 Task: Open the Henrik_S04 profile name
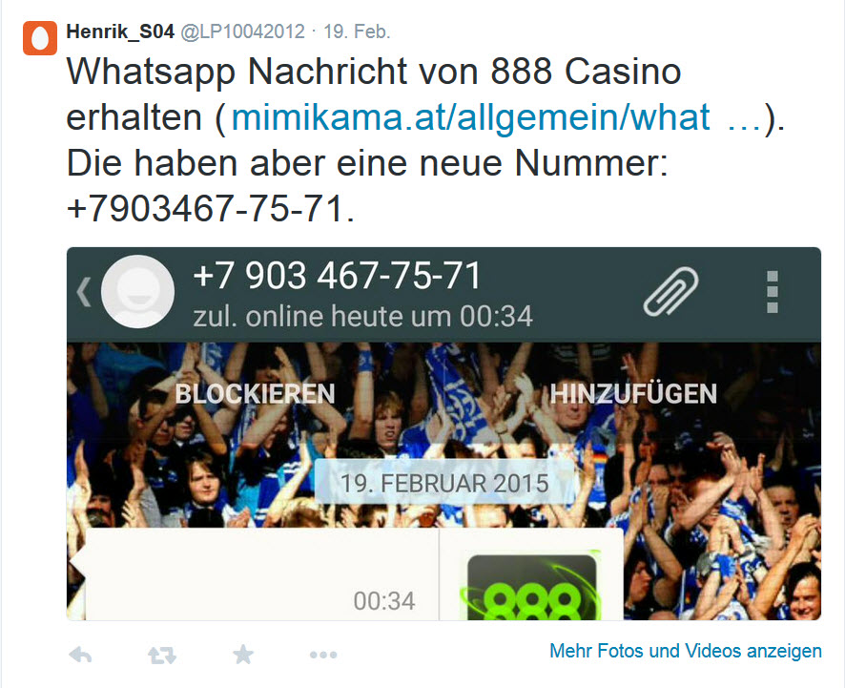click(x=120, y=31)
